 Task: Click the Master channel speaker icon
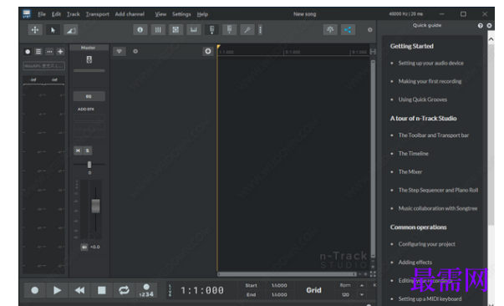point(89,59)
